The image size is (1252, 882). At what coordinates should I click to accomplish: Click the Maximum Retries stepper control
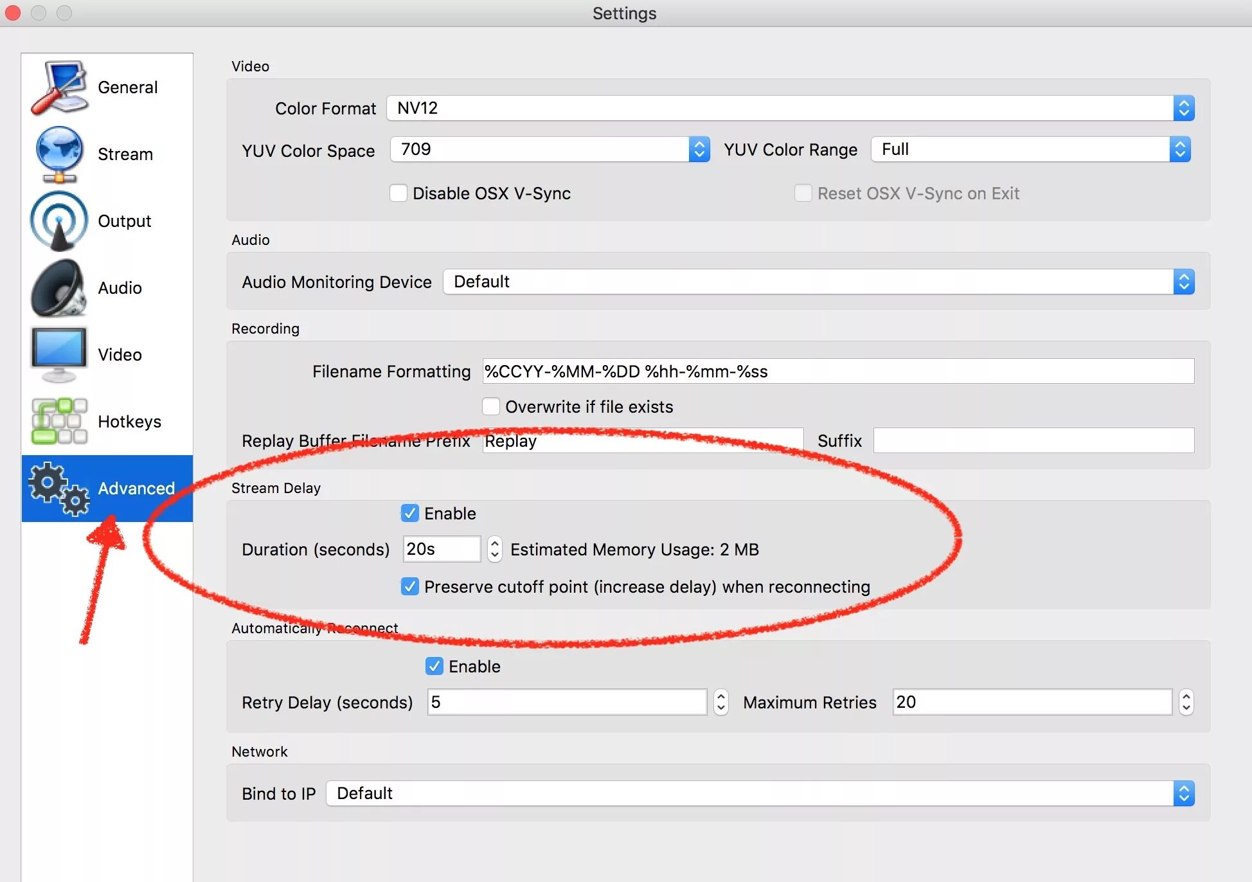pyautogui.click(x=1186, y=702)
